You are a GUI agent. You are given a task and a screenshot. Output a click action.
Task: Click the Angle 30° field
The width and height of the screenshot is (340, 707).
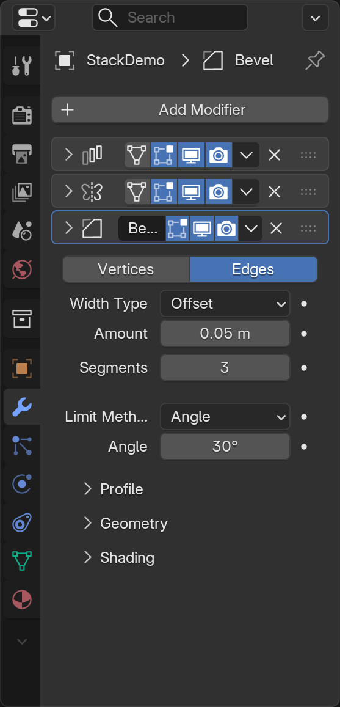click(225, 447)
